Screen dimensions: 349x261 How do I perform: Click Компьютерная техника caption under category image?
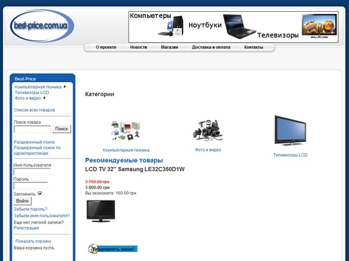pyautogui.click(x=126, y=150)
